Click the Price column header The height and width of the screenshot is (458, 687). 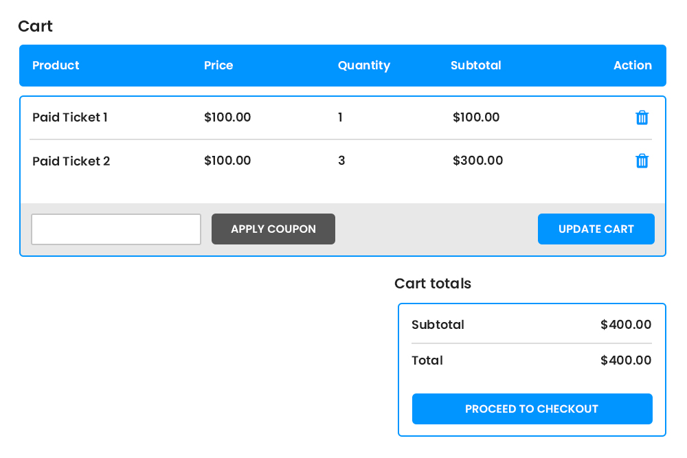[218, 66]
